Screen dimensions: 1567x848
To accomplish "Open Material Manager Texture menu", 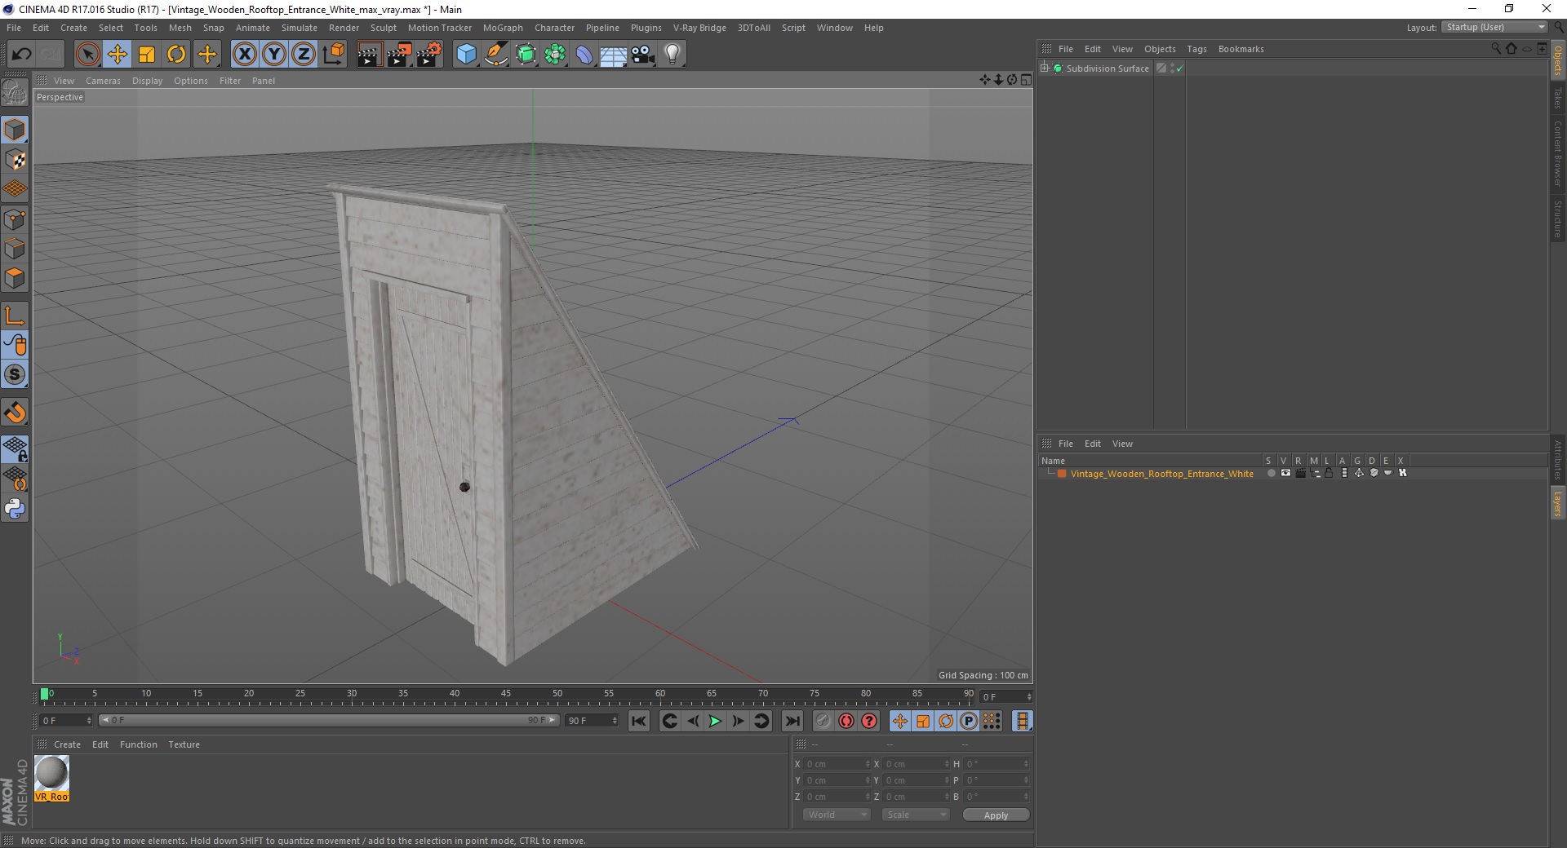I will click(184, 744).
